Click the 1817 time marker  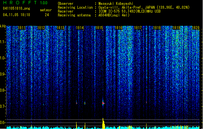click(x=138, y=28)
